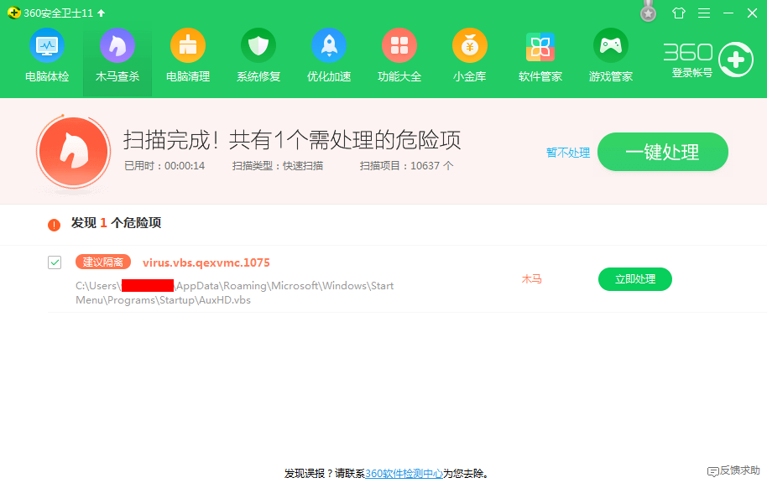
Task: Open the main menu hamburger icon
Action: (x=704, y=13)
